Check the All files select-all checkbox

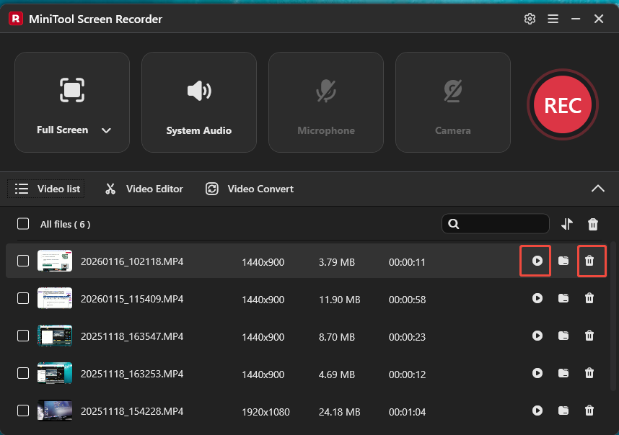point(22,224)
